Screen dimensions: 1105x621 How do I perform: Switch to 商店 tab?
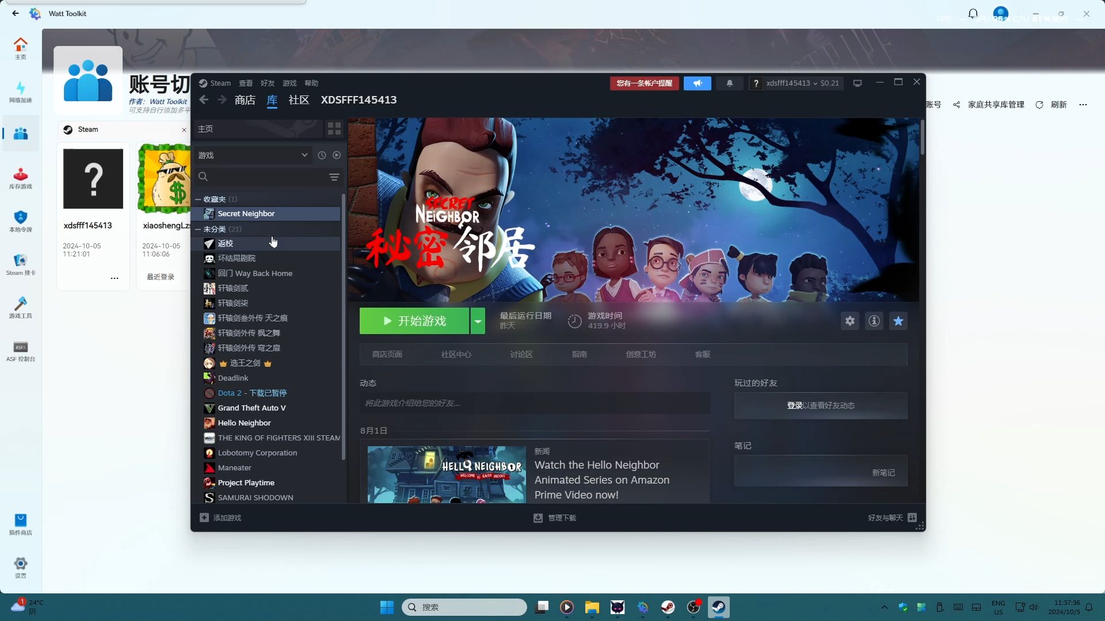[x=245, y=100]
